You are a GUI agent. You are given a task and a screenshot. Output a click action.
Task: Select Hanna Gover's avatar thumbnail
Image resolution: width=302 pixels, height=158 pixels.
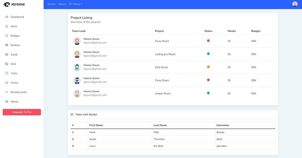[x=77, y=41]
